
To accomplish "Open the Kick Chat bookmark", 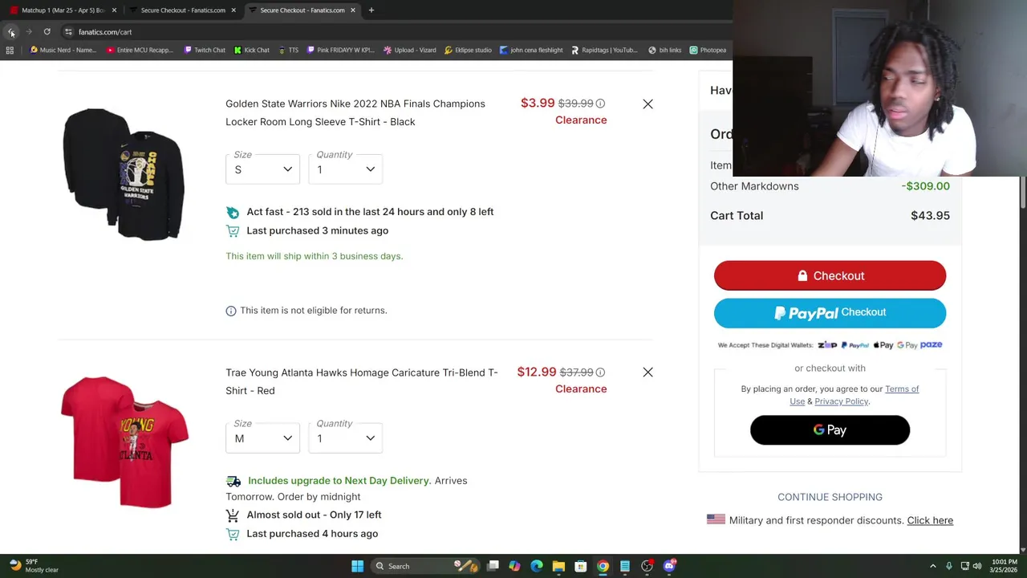I will pyautogui.click(x=252, y=50).
